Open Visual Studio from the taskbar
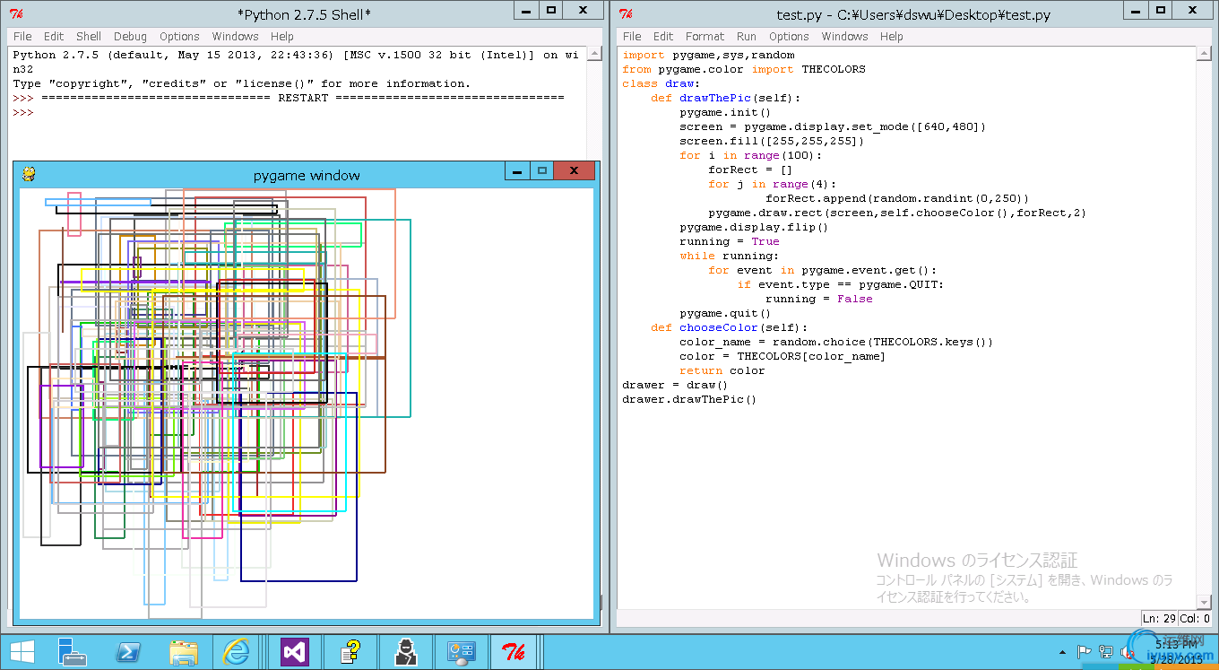This screenshot has width=1219, height=670. tap(295, 651)
